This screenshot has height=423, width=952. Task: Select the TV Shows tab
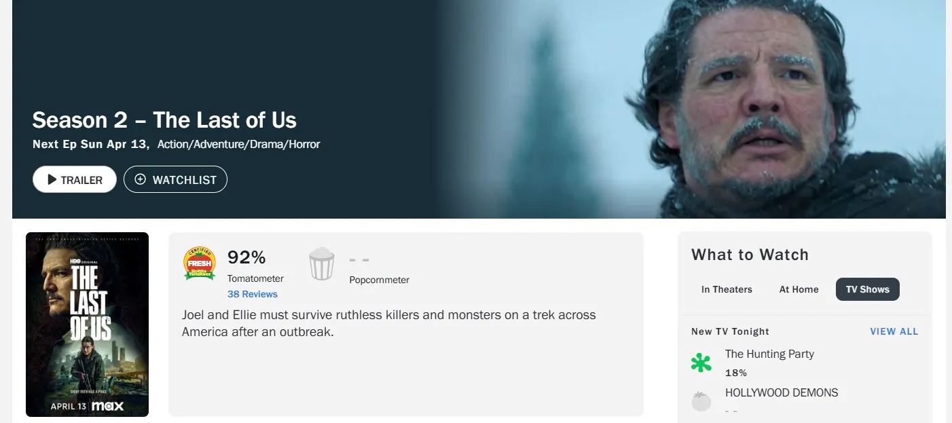click(868, 289)
